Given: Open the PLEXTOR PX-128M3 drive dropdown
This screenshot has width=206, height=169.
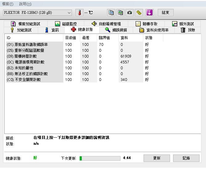Looking at the screenshot, I should (x=38, y=13).
